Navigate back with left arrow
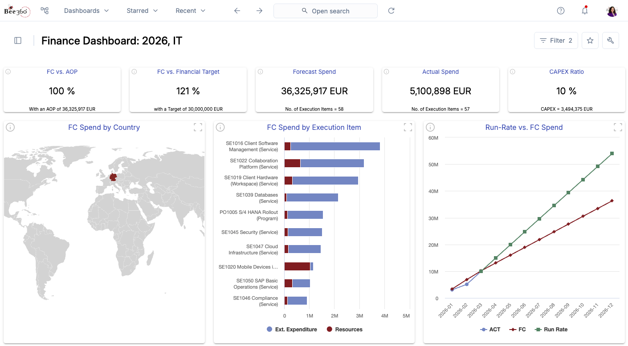Viewport: 628px width, 346px height. (237, 11)
